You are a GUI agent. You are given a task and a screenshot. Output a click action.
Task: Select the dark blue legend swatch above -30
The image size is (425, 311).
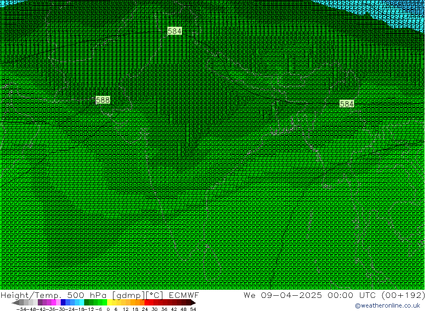63,302
